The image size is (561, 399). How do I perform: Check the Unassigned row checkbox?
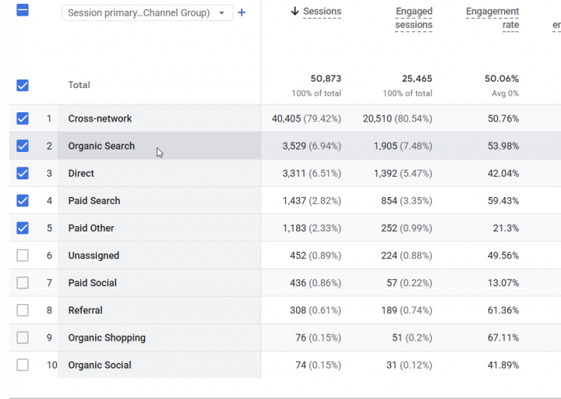(x=23, y=256)
